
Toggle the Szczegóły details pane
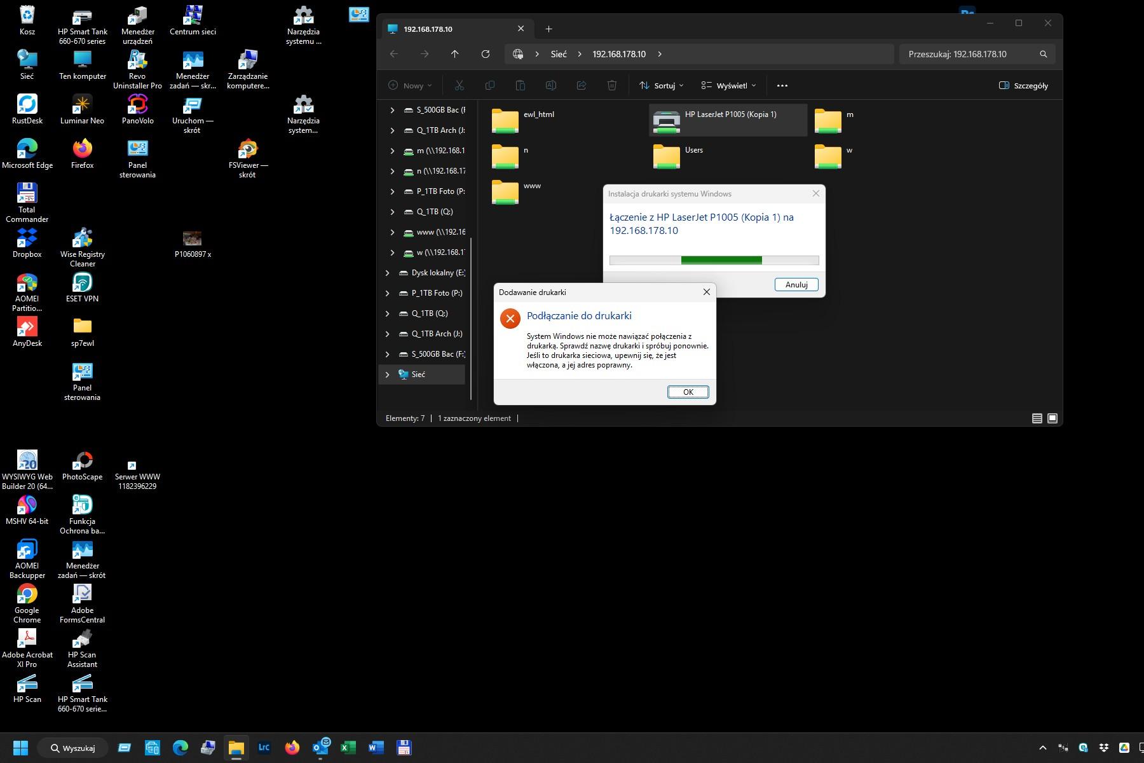pyautogui.click(x=1023, y=85)
